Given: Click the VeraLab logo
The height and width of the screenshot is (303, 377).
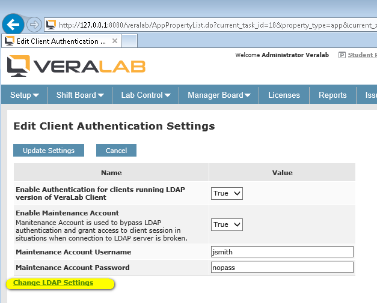Looking at the screenshot, I should [x=76, y=66].
